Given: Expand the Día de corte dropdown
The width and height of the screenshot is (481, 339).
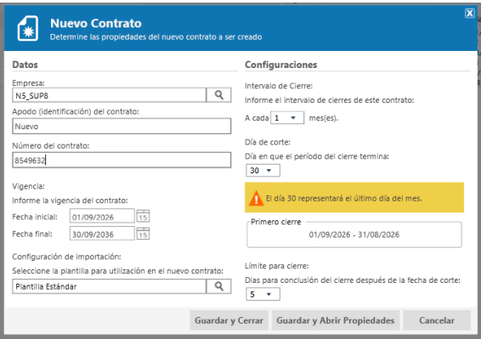Looking at the screenshot, I should click(x=263, y=171).
